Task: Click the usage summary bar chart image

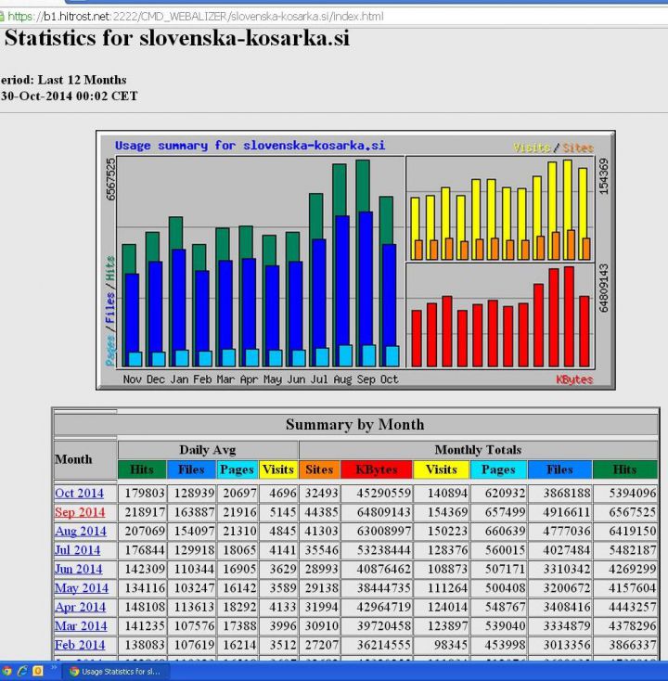Action: tap(355, 260)
